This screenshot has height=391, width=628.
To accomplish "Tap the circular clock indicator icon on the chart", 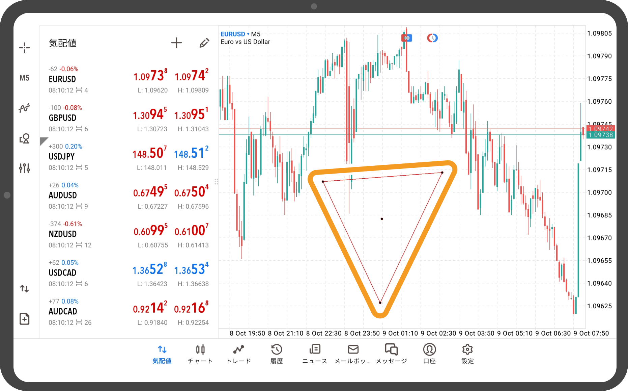I will coord(432,38).
